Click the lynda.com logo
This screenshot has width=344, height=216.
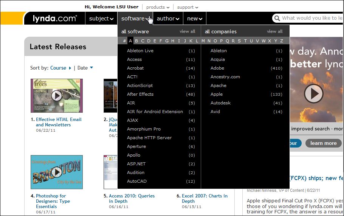(55, 19)
